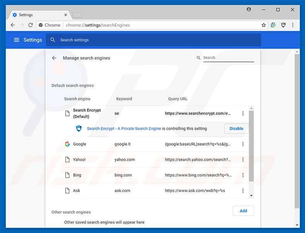Open more actions for Search Encrypt engine
Screen dimensions: 305x233
[243, 114]
